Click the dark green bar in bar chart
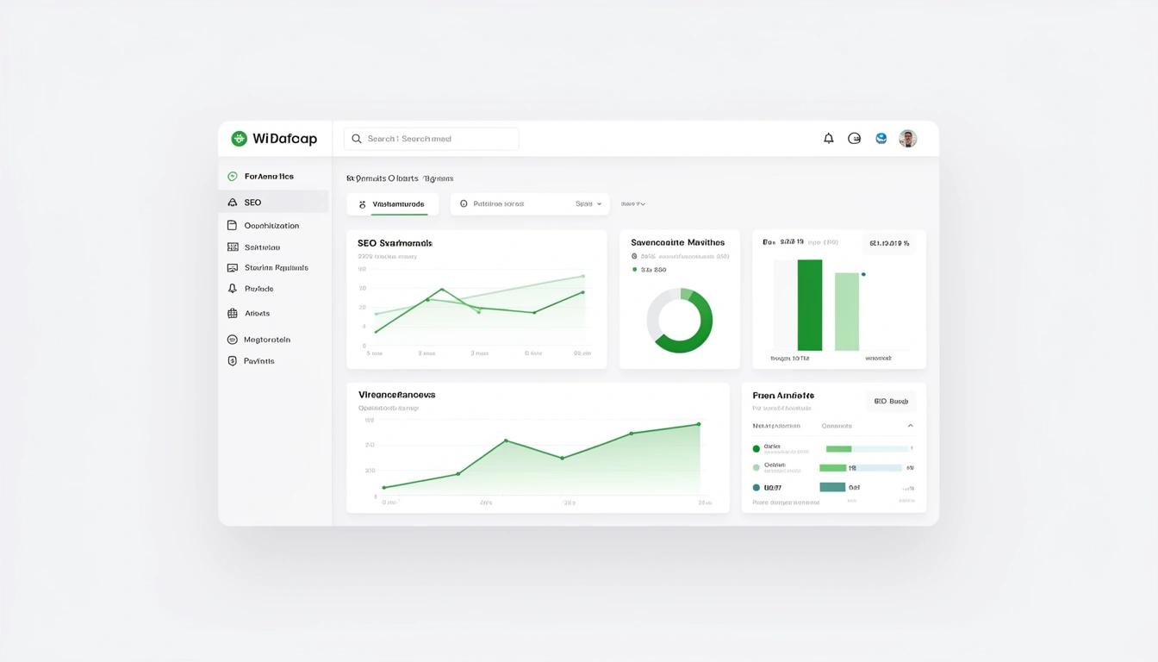Image resolution: width=1158 pixels, height=662 pixels. [810, 305]
